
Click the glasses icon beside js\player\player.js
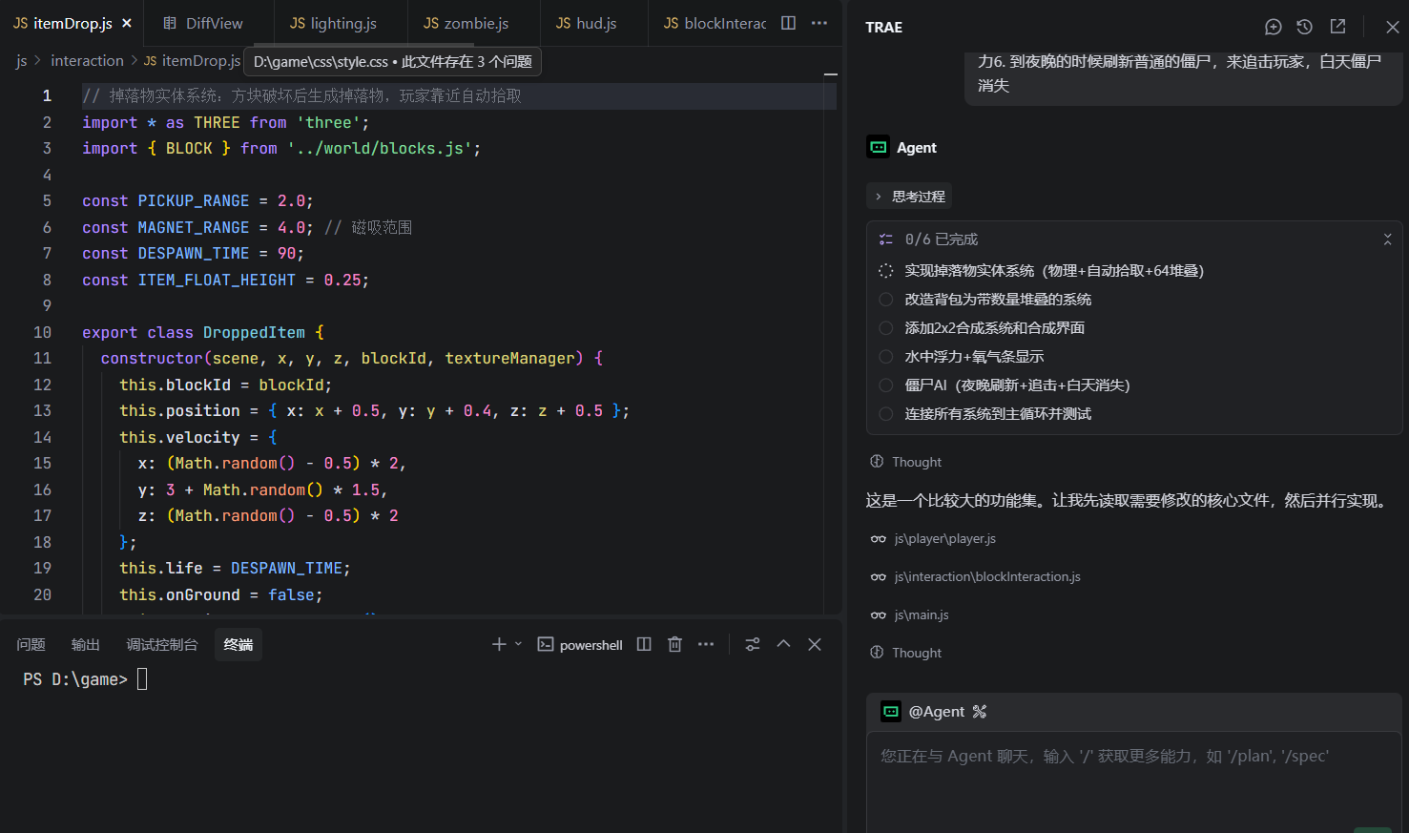point(878,539)
